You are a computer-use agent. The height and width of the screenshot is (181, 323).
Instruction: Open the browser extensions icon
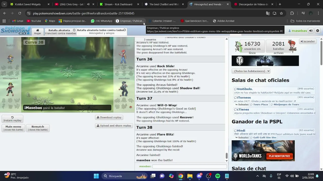pyautogui.click(x=292, y=13)
